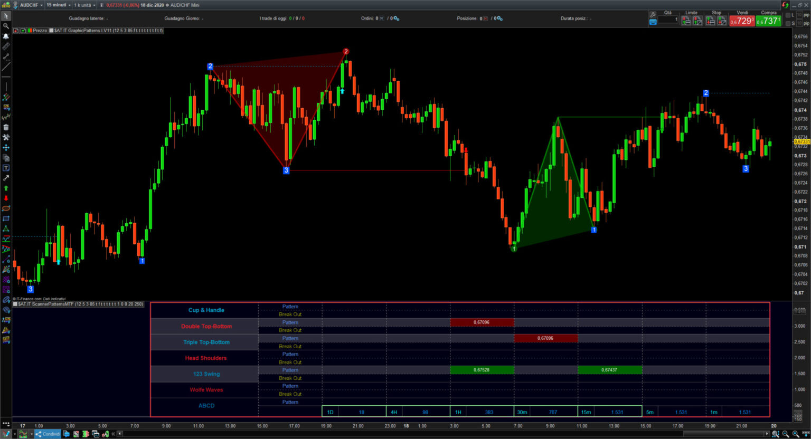This screenshot has width=811, height=439.
Task: Click the red Vendi sell price button
Action: (x=741, y=21)
